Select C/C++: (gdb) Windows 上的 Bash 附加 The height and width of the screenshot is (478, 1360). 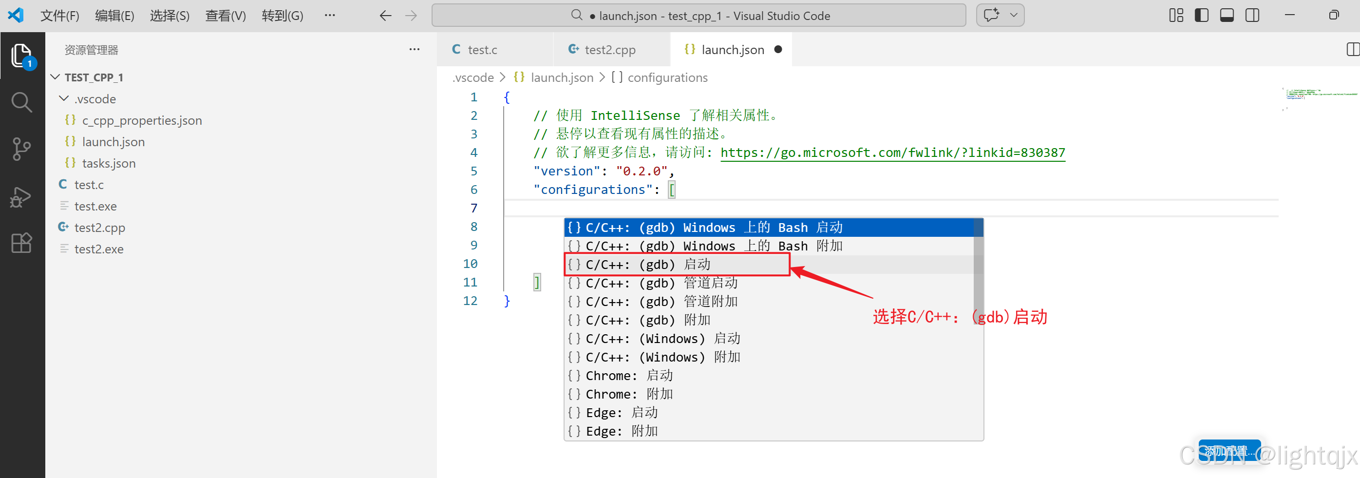click(x=769, y=246)
